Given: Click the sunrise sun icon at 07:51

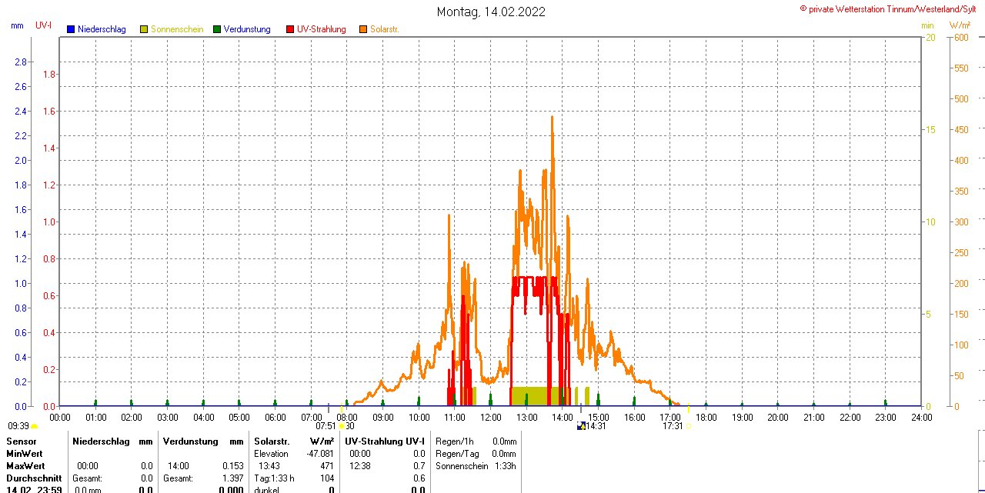Looking at the screenshot, I should pyautogui.click(x=342, y=426).
